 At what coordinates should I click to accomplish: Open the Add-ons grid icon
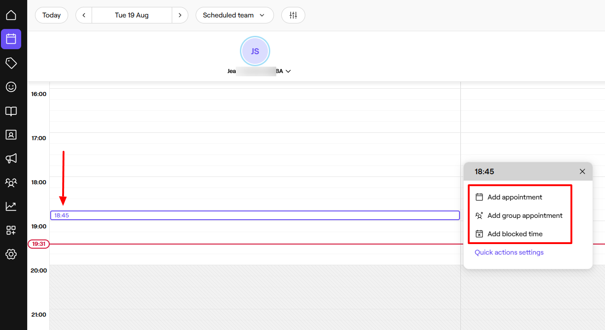click(x=11, y=230)
